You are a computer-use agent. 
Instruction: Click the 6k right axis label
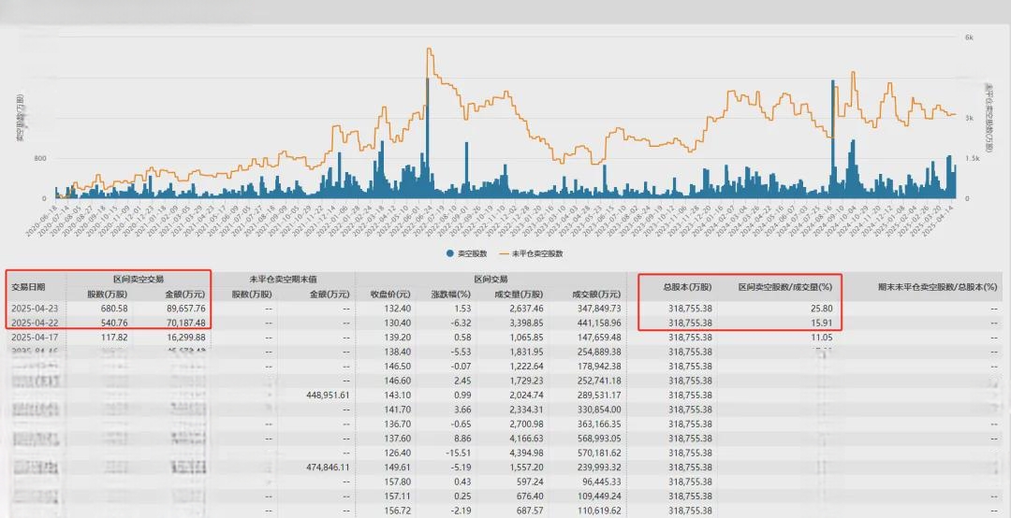[969, 37]
